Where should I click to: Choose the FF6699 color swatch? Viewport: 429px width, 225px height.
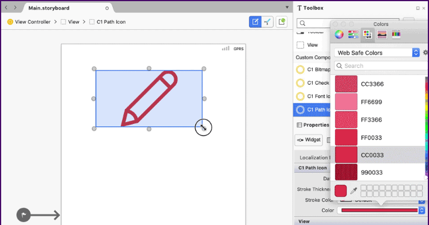346,102
